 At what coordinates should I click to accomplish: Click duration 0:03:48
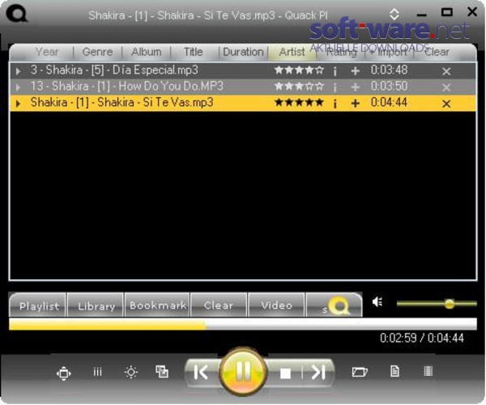click(x=389, y=70)
